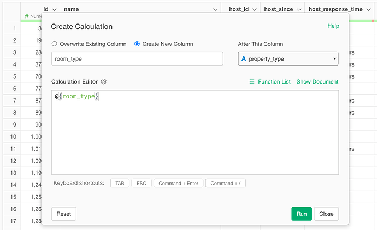Screen dimensions: 377x230
Task: Click inside the calculation editor text area
Action: [x=195, y=137]
